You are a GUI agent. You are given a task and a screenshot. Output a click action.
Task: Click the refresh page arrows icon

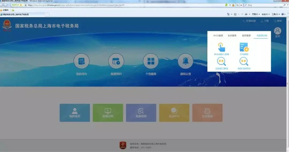pos(237,5)
